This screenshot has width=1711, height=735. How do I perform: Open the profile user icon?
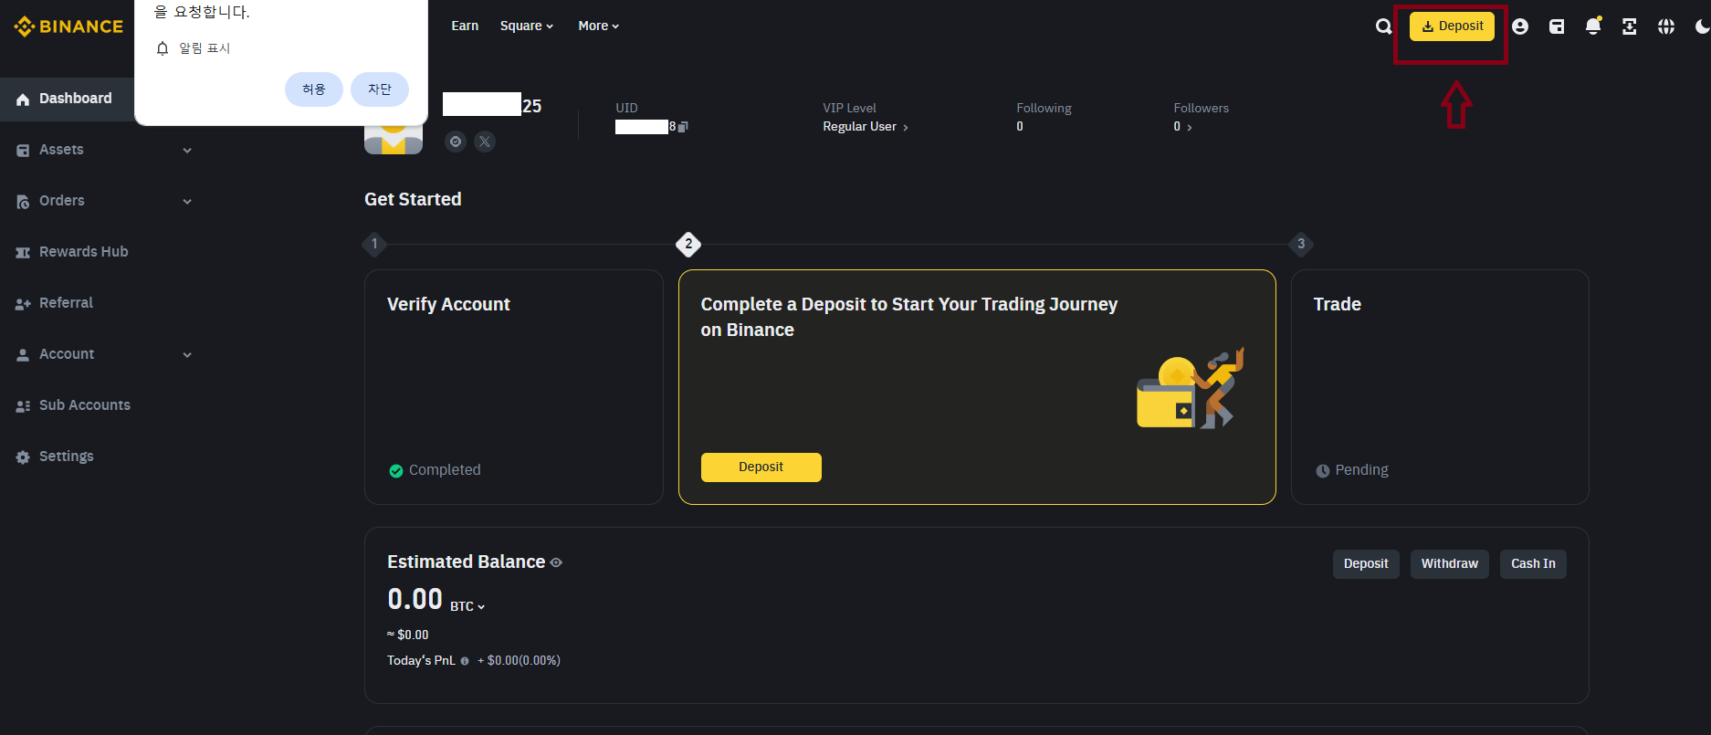1520,26
